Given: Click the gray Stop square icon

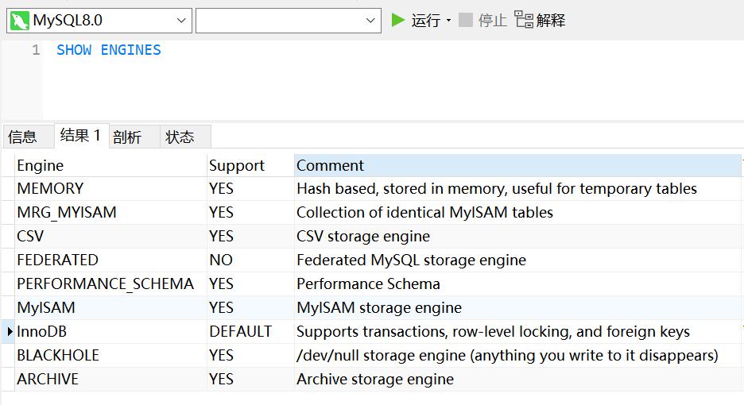Looking at the screenshot, I should pos(466,20).
